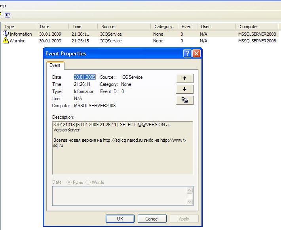
Task: Click the Event Properties help question mark
Action: click(x=187, y=53)
